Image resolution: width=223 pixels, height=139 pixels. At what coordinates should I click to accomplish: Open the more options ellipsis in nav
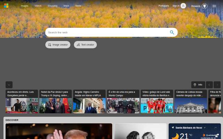click(89, 6)
